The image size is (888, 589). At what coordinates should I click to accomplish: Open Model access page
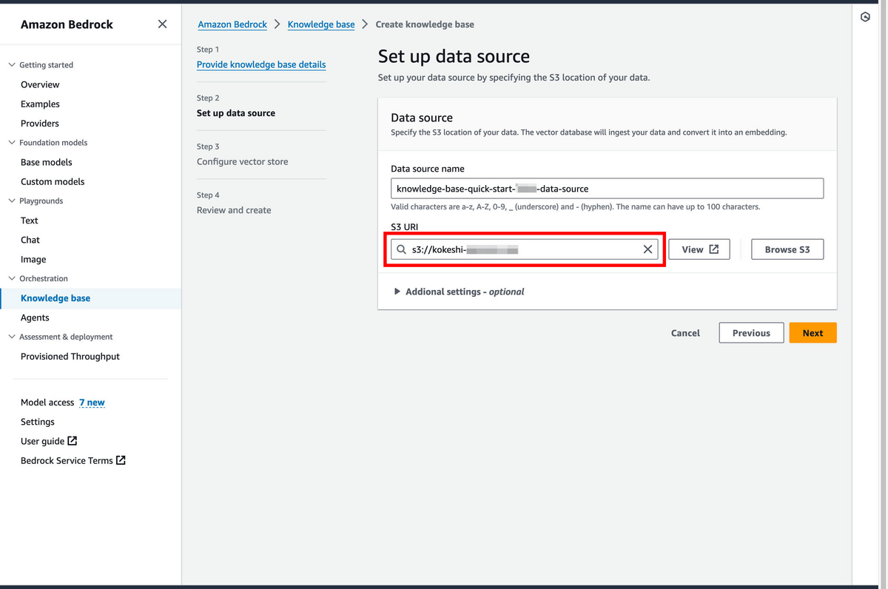pos(47,403)
